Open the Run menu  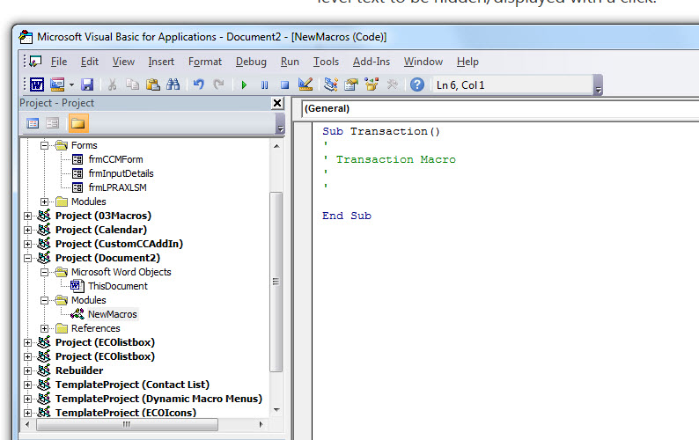(x=290, y=62)
